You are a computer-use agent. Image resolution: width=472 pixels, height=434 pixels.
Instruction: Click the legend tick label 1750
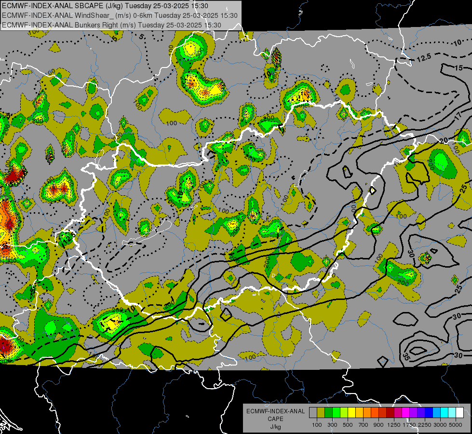click(409, 425)
